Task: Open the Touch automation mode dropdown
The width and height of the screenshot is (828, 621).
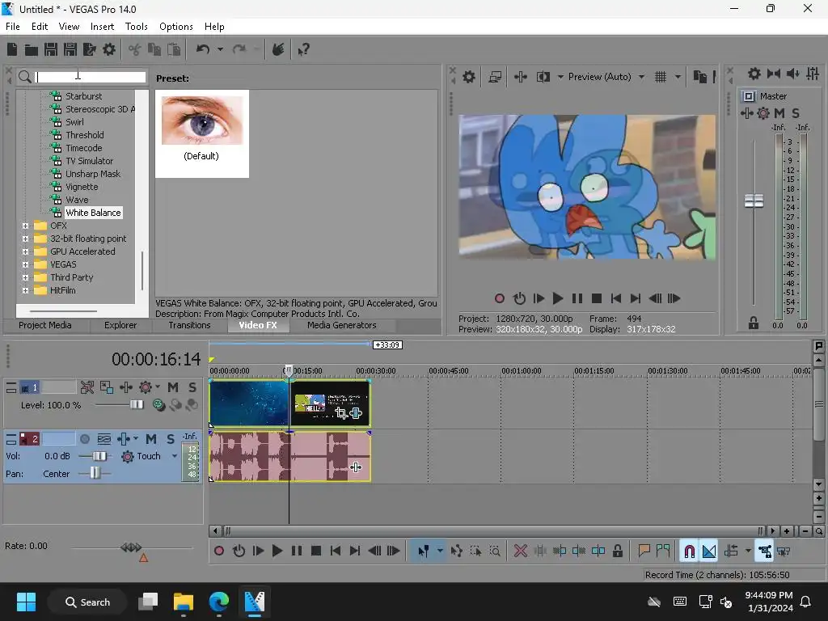Action: 175,456
